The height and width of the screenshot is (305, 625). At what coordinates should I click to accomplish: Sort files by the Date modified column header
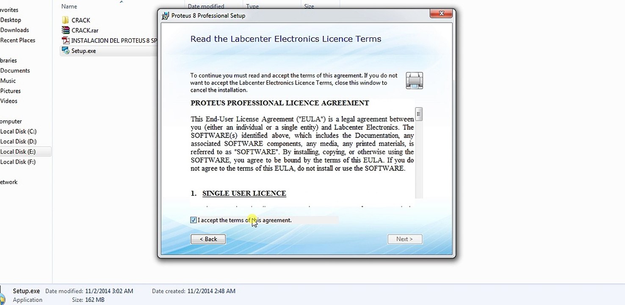(x=206, y=6)
